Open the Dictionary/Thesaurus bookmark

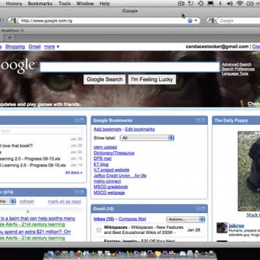click(114, 153)
